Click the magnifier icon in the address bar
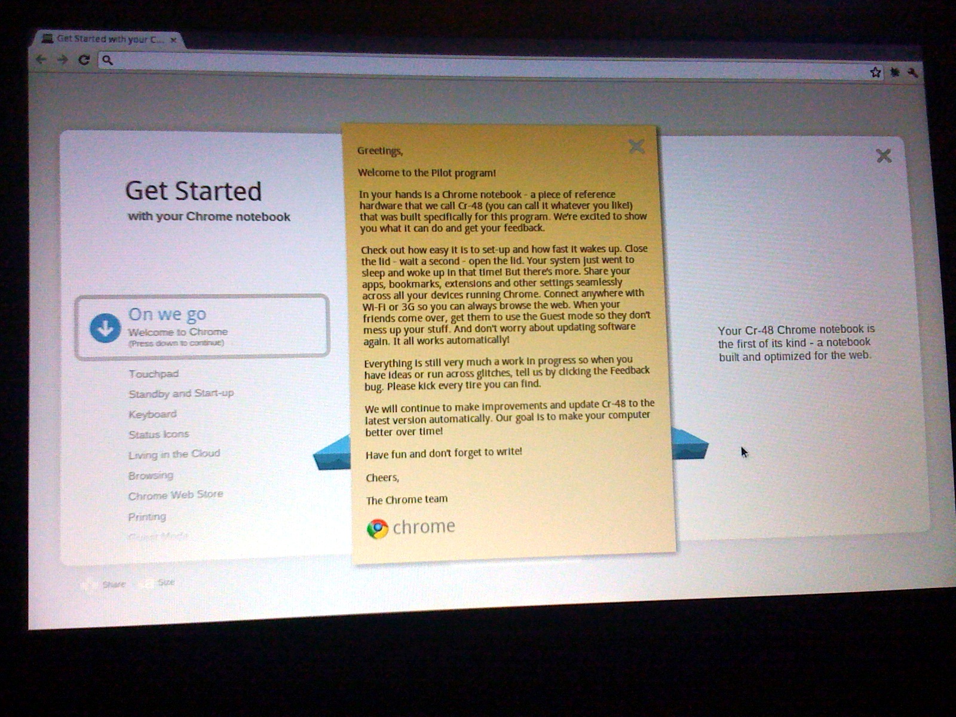 tap(107, 60)
